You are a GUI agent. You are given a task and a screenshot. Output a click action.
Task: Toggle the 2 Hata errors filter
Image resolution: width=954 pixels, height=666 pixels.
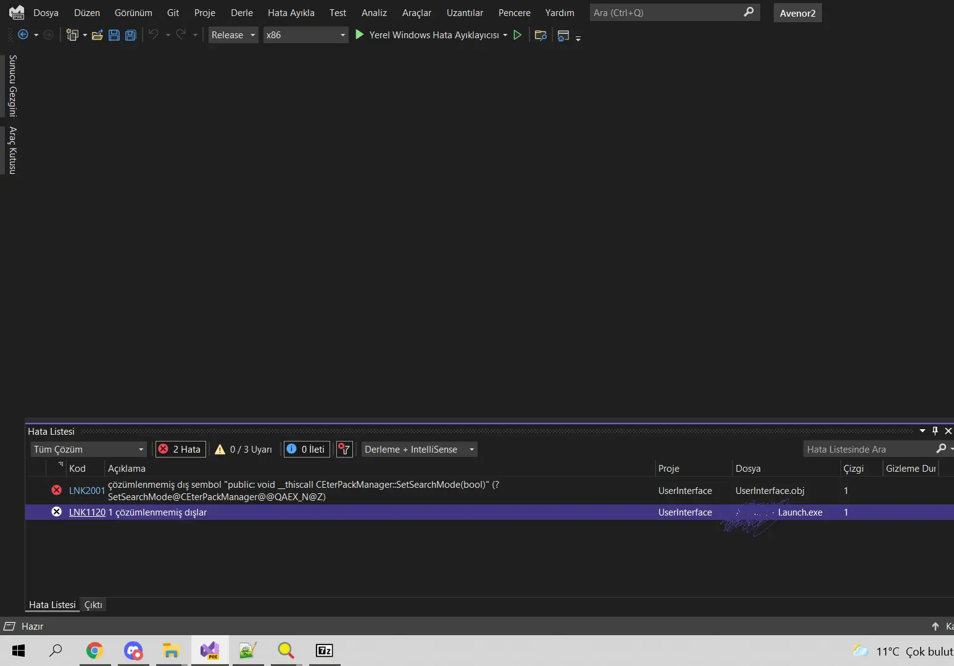coord(180,450)
